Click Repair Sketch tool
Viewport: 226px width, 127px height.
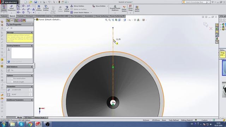[124, 9]
